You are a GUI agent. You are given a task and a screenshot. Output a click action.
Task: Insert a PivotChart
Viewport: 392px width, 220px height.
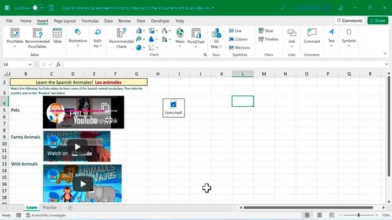click(196, 37)
